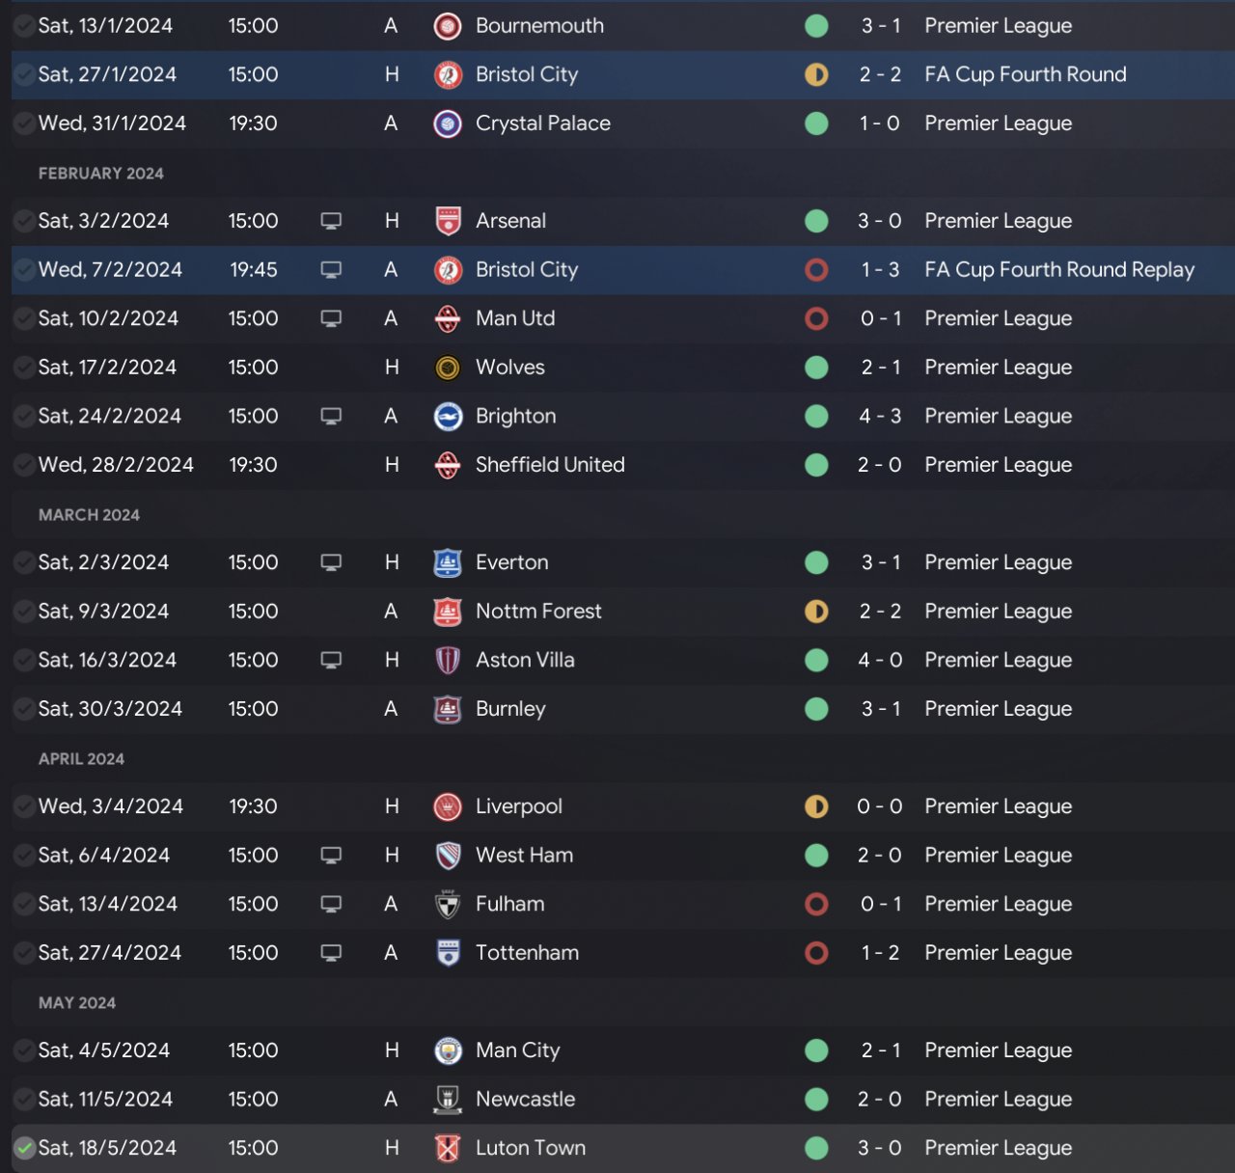The image size is (1235, 1173).
Task: Open the FA Cup Fourth Round Replay competition
Action: coord(1059,270)
